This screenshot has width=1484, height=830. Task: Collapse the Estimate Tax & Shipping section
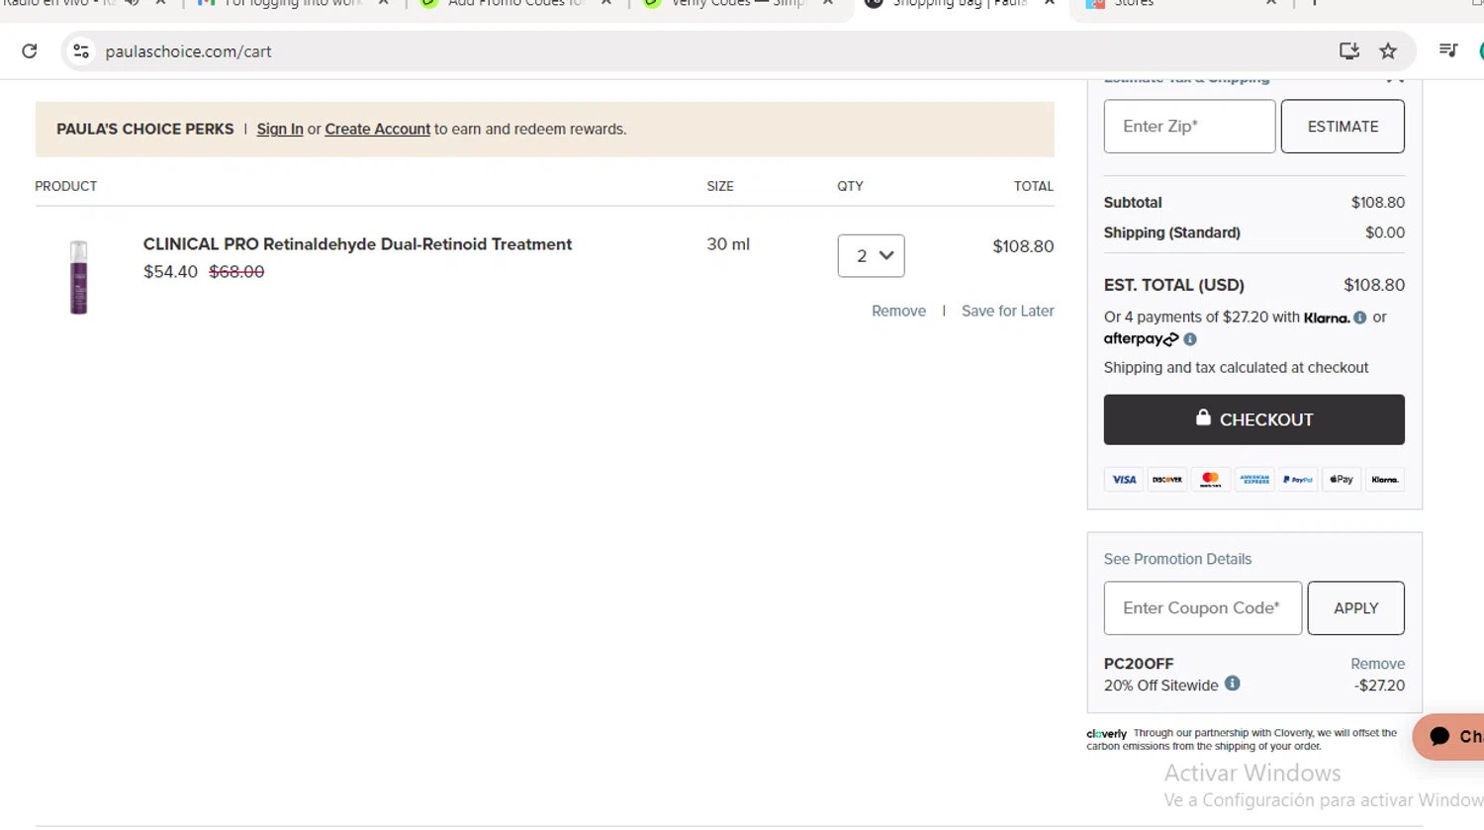pyautogui.click(x=1394, y=78)
